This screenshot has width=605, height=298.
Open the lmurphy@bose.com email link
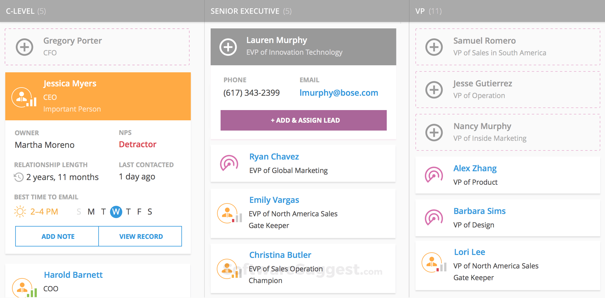(338, 93)
